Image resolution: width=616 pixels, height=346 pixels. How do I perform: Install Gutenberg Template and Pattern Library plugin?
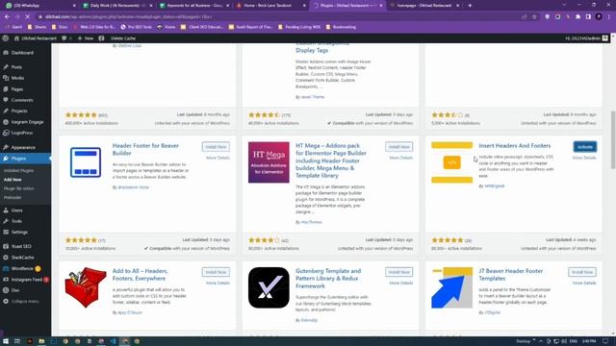tap(398, 272)
